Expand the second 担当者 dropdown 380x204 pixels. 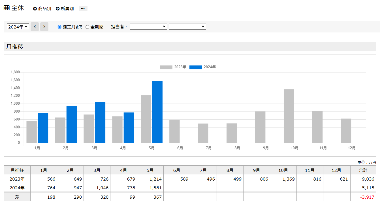187,27
